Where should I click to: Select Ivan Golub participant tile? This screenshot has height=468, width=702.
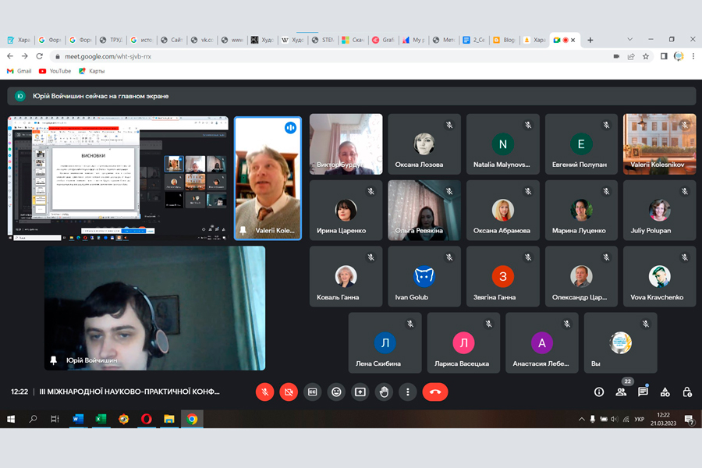coord(424,276)
